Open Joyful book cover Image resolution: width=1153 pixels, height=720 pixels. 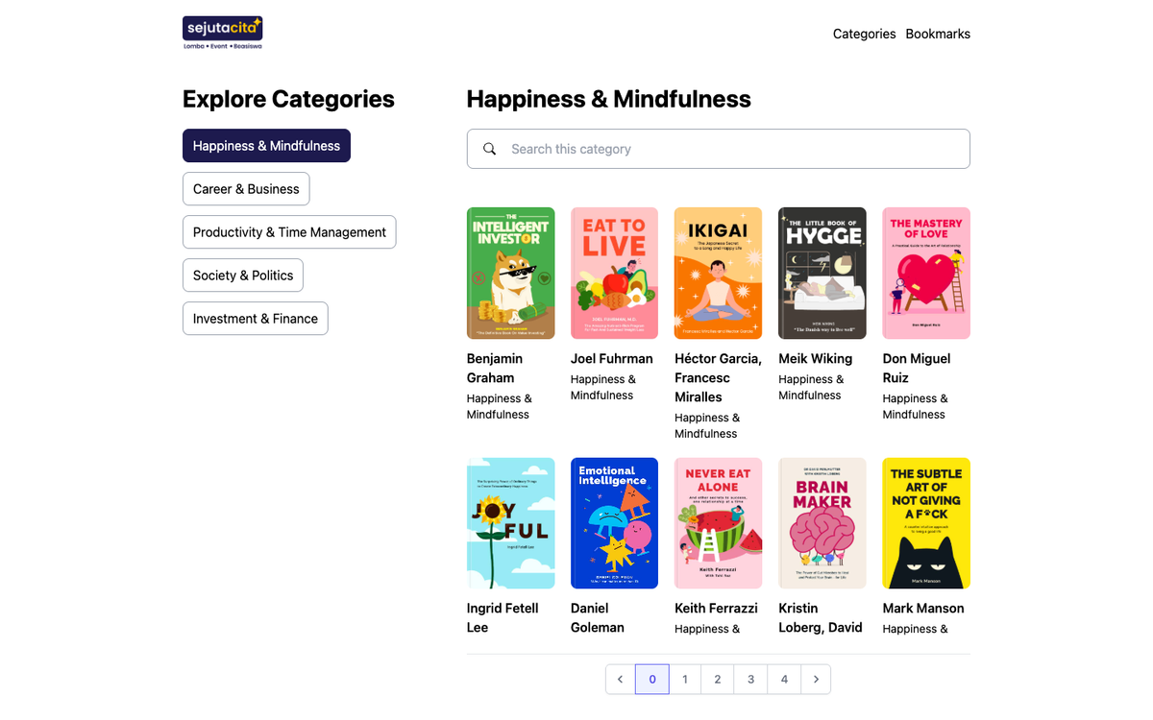tap(510, 523)
